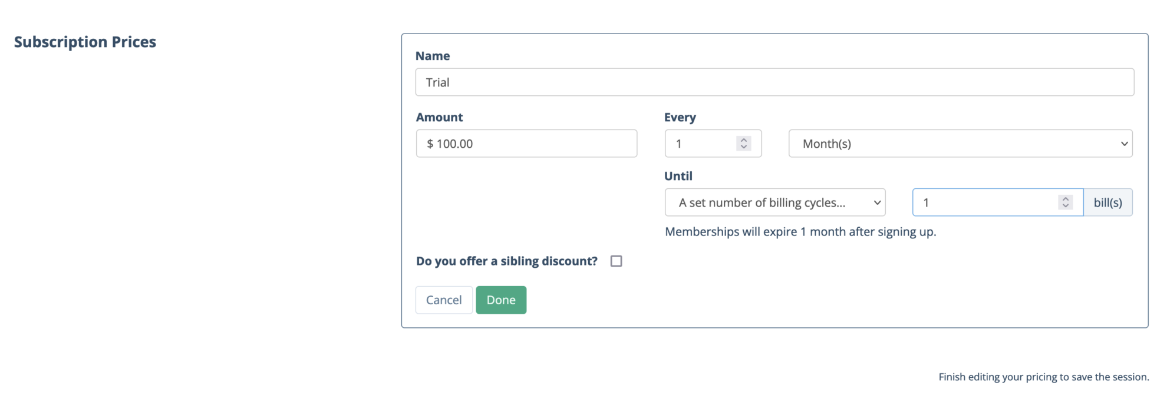Increase the bill(s) count with the stepper arrow
Image resolution: width=1167 pixels, height=402 pixels.
click(x=1065, y=198)
